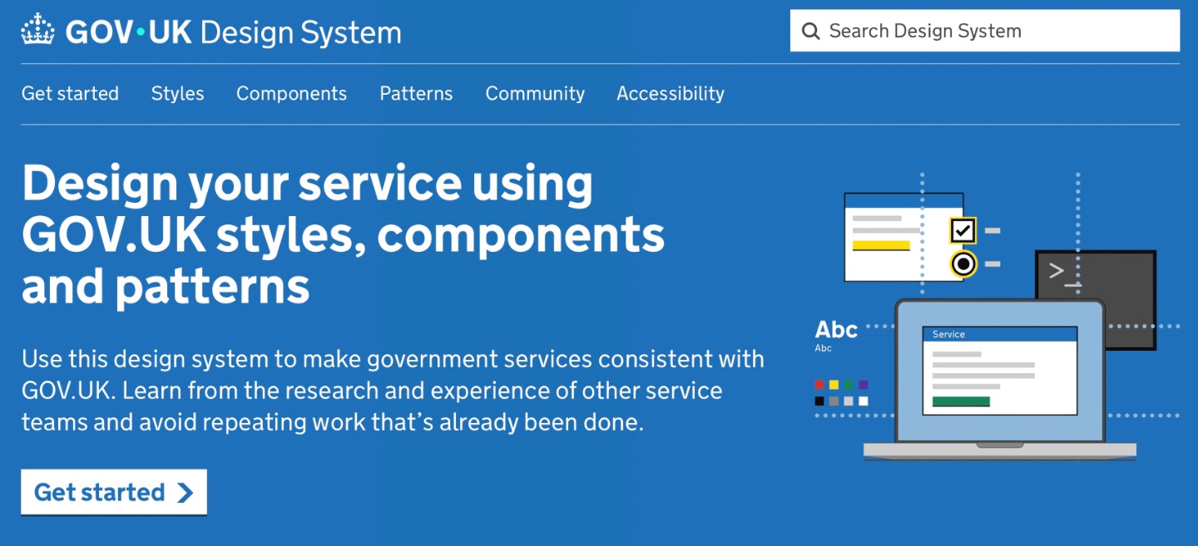Click the radio button icon in the illustration

click(x=963, y=264)
